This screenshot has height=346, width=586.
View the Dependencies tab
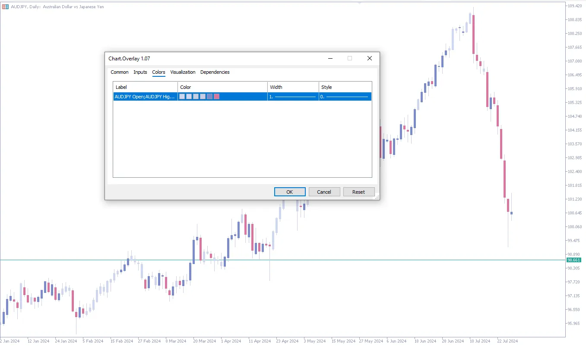tap(215, 72)
